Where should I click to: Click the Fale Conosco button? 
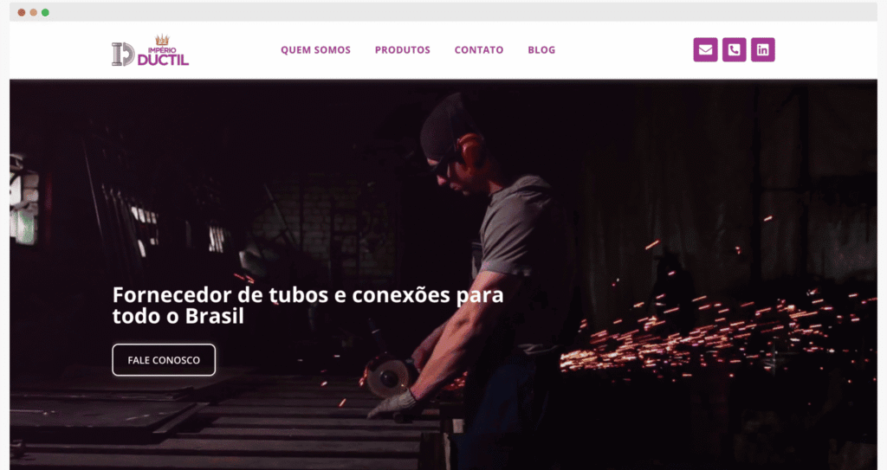tap(164, 360)
